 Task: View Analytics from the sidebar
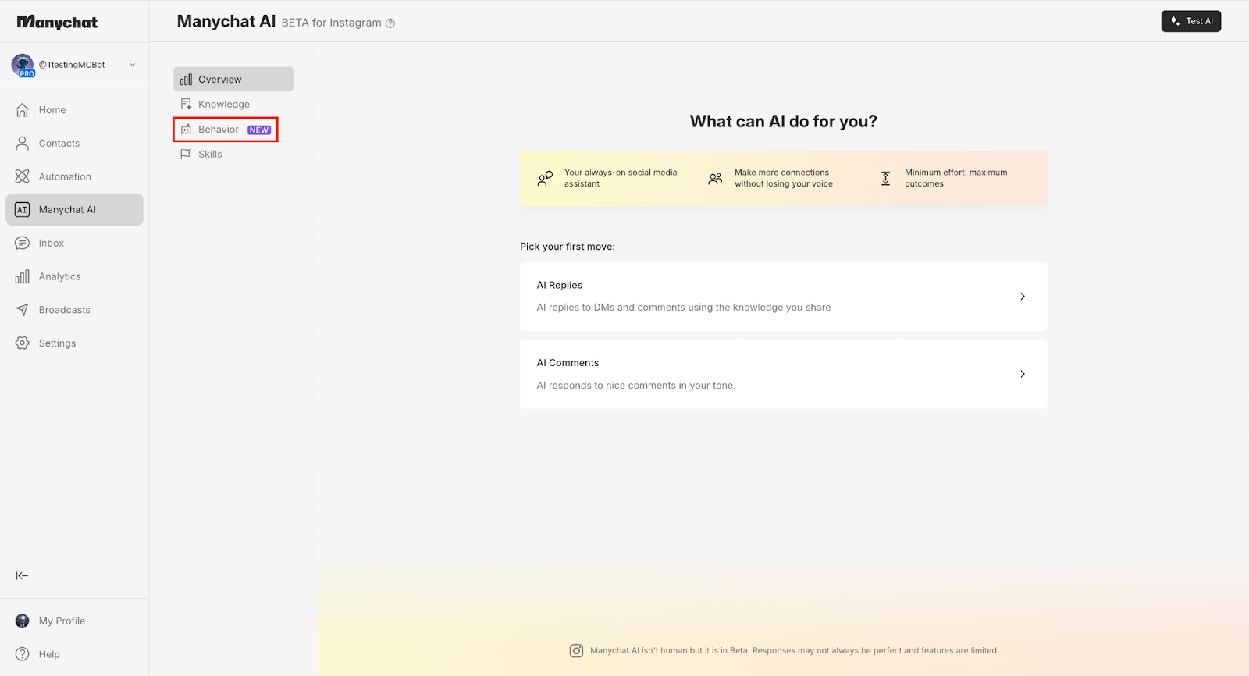pos(59,277)
